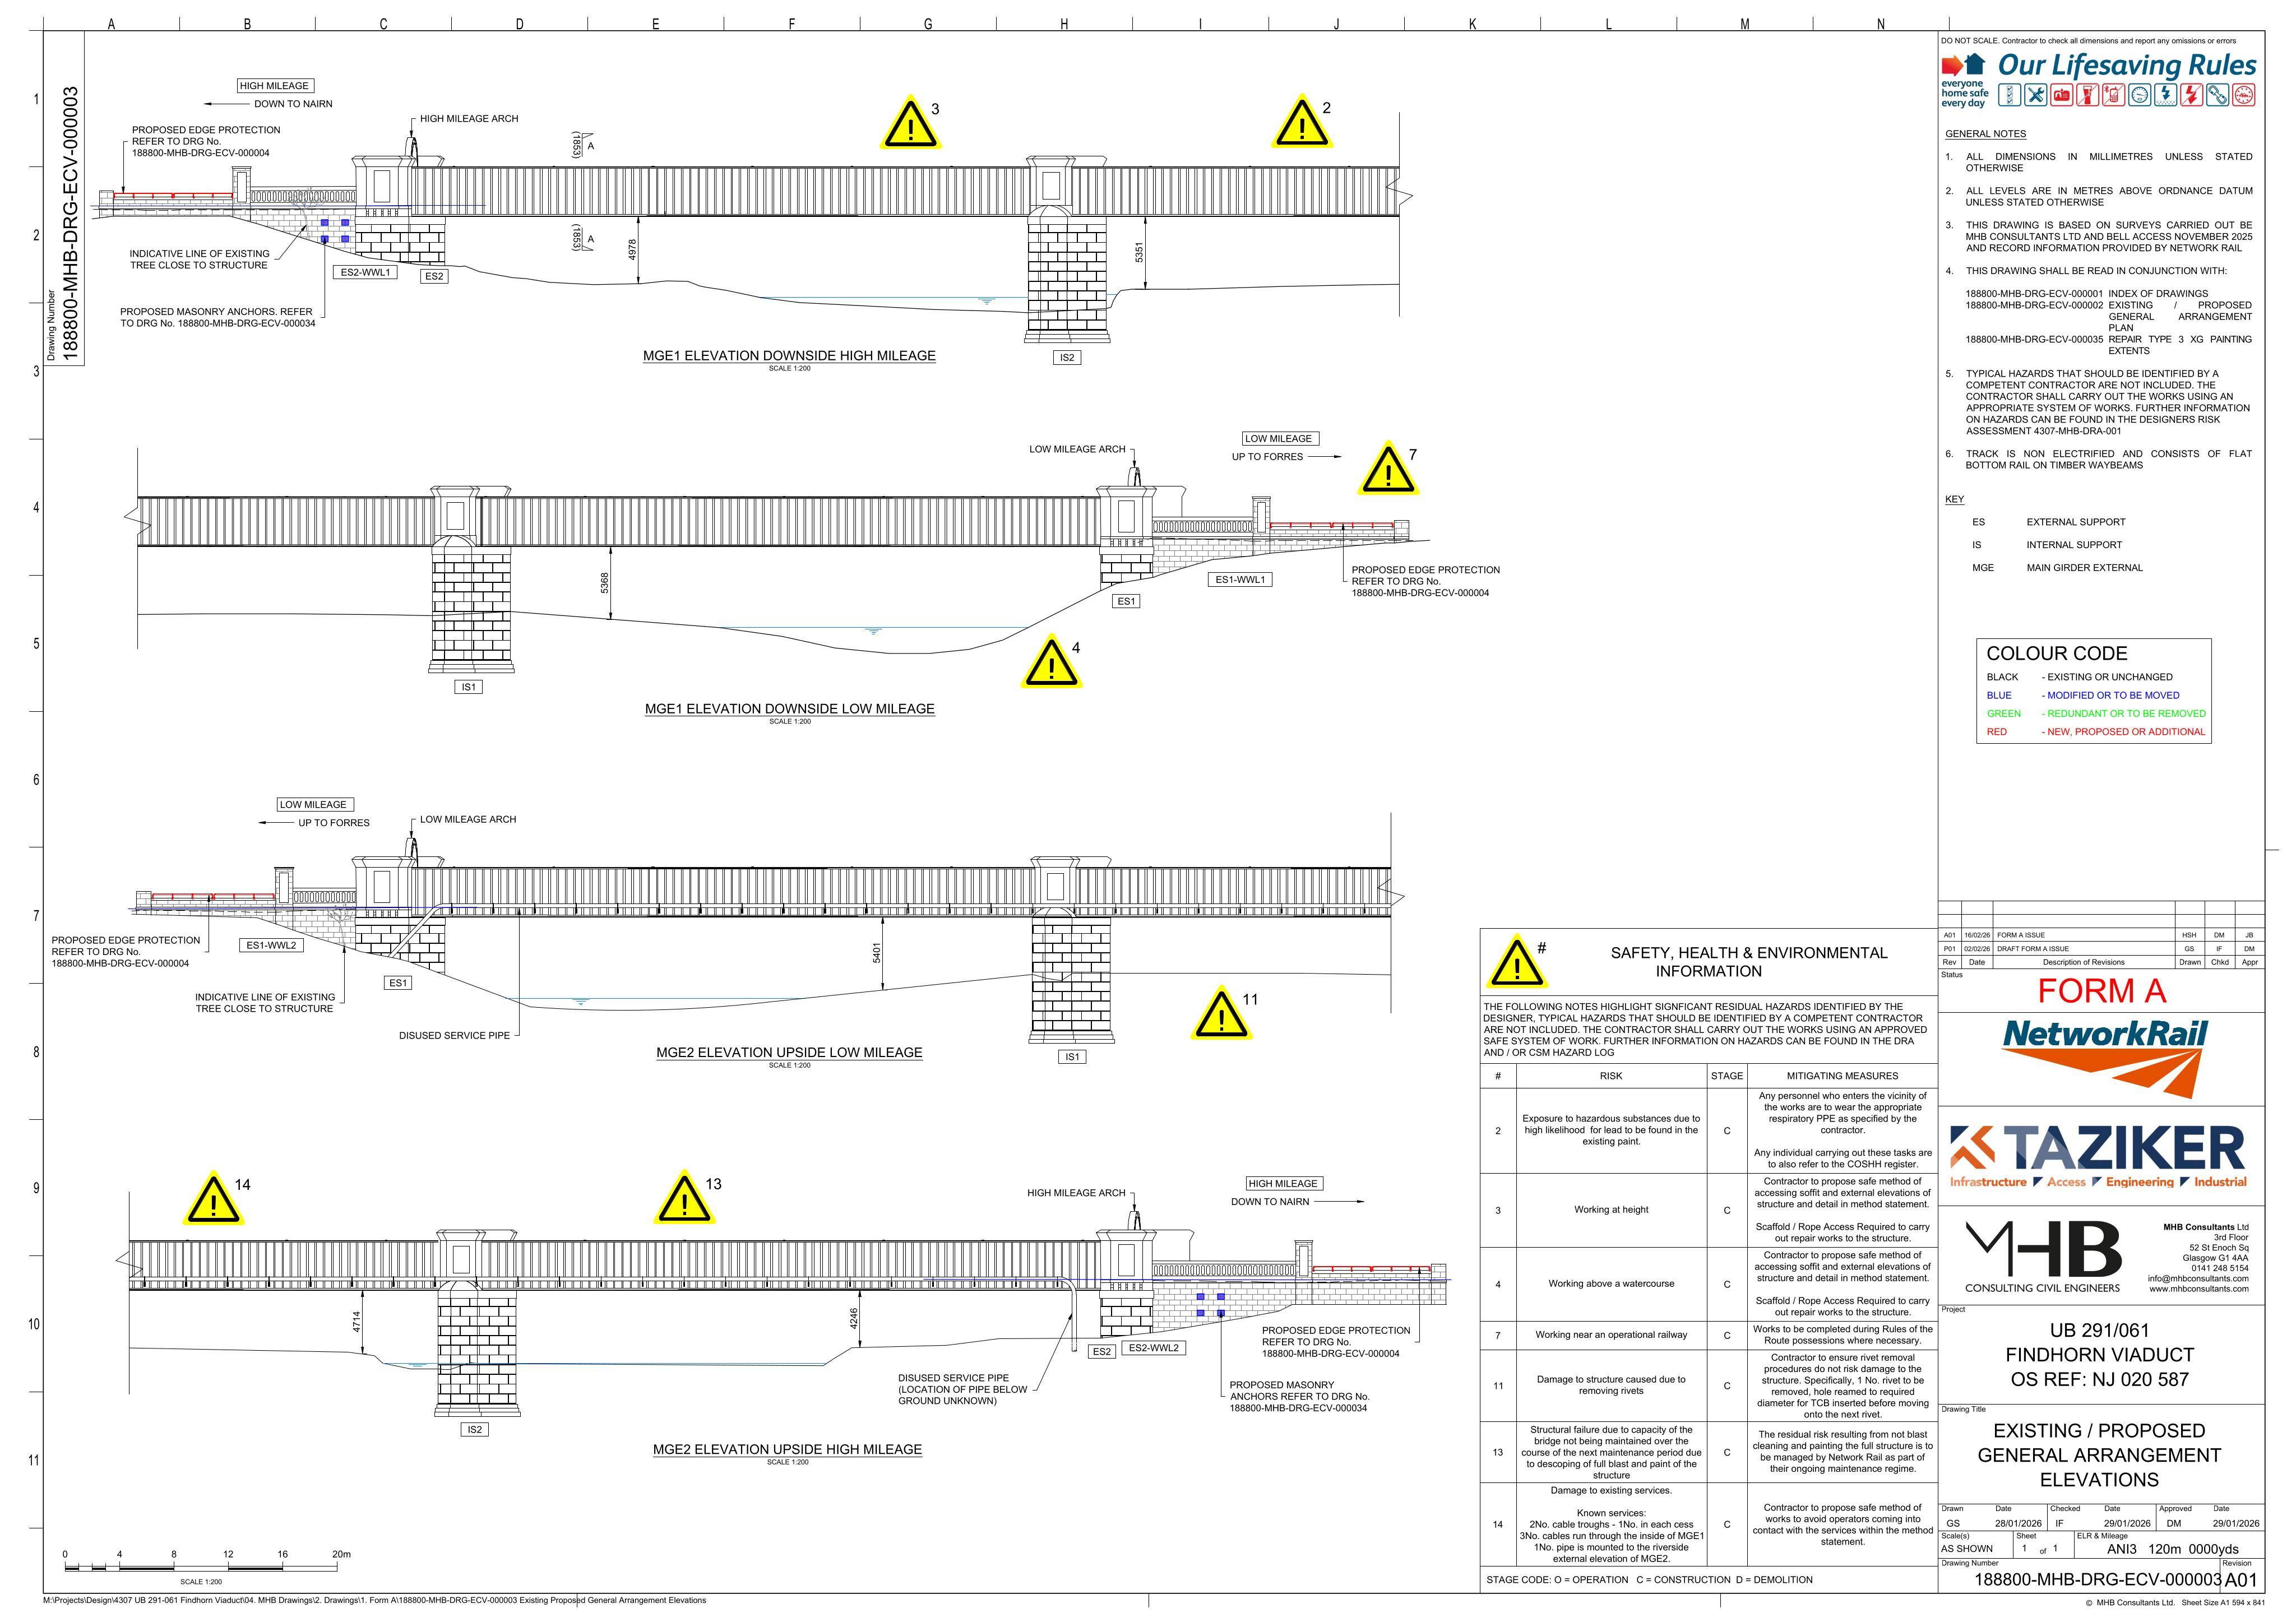This screenshot has width=2296, height=1622.
Task: Click the MHB Consulting Civil Engineers logo
Action: (2043, 1257)
